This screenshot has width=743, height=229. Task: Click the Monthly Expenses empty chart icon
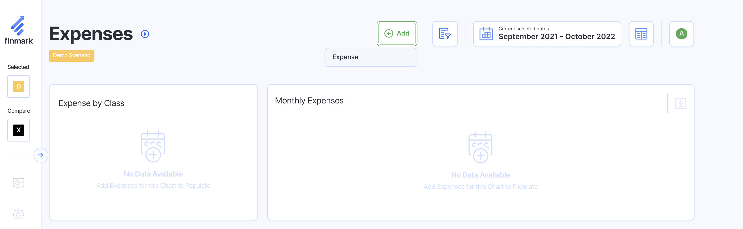click(x=480, y=147)
